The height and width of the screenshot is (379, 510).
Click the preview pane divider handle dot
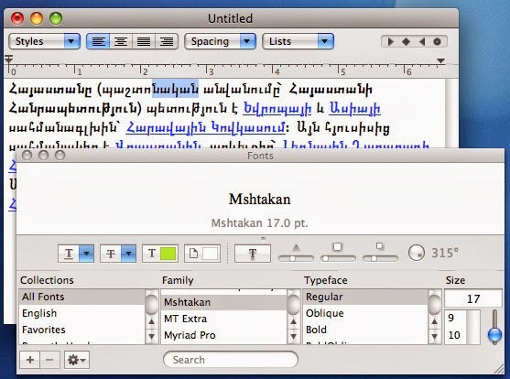[263, 239]
